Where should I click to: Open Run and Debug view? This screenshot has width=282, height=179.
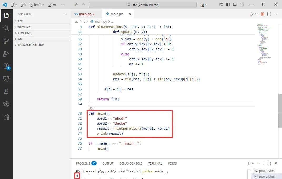click(6, 54)
